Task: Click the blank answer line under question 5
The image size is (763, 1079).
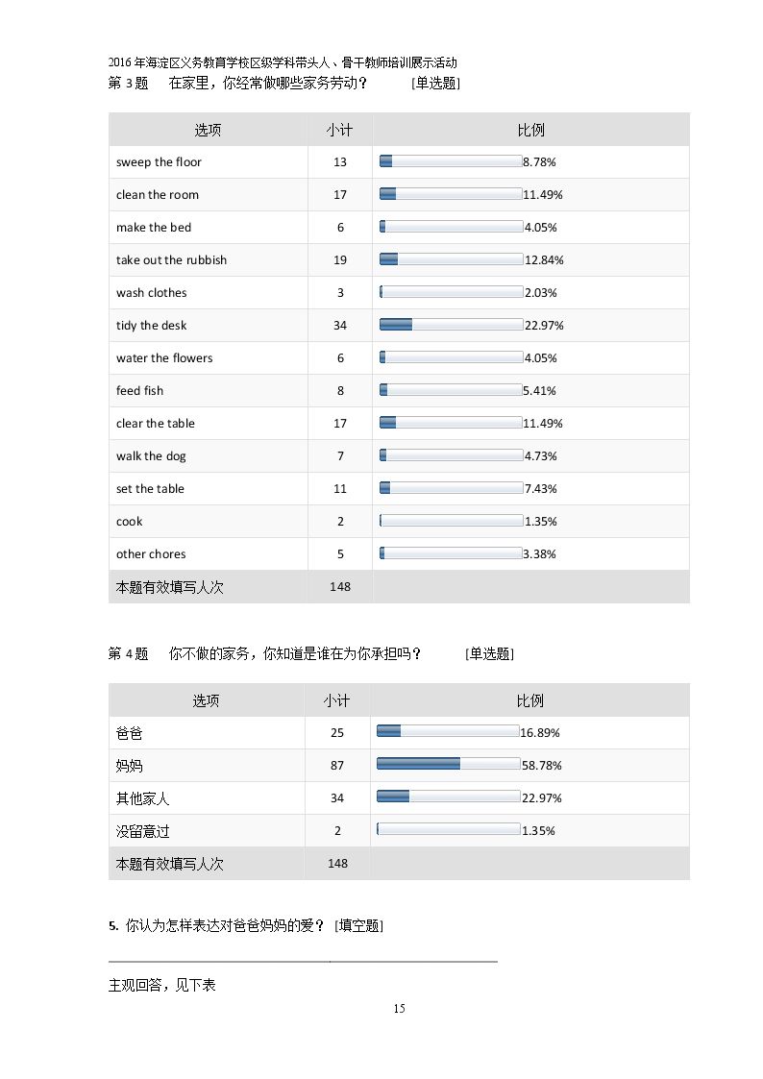Action: point(303,962)
